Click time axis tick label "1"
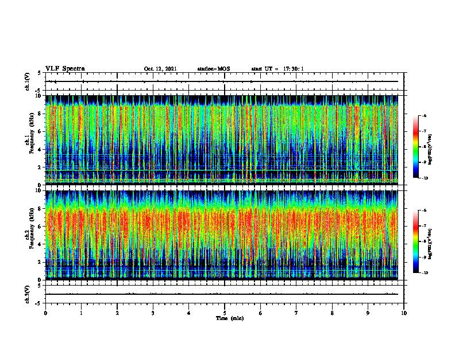 [81, 313]
